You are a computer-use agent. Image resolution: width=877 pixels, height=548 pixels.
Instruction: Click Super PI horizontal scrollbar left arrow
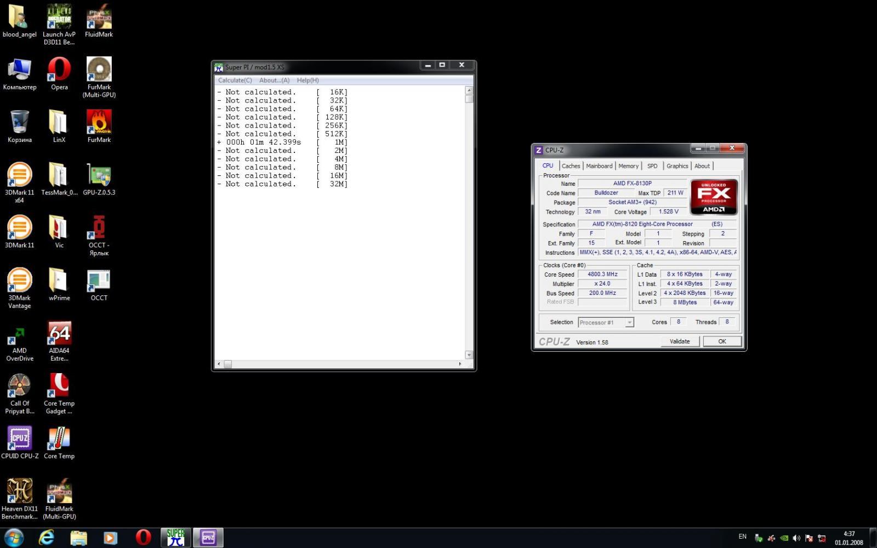pos(219,364)
